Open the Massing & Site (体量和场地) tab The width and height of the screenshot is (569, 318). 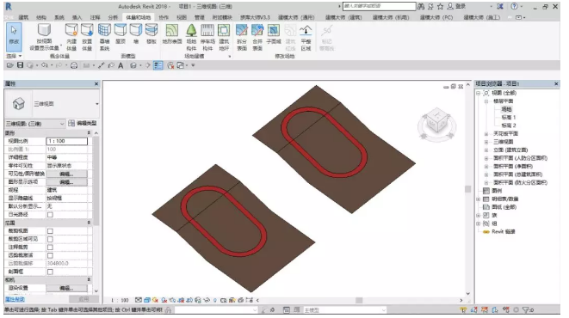[x=139, y=17]
